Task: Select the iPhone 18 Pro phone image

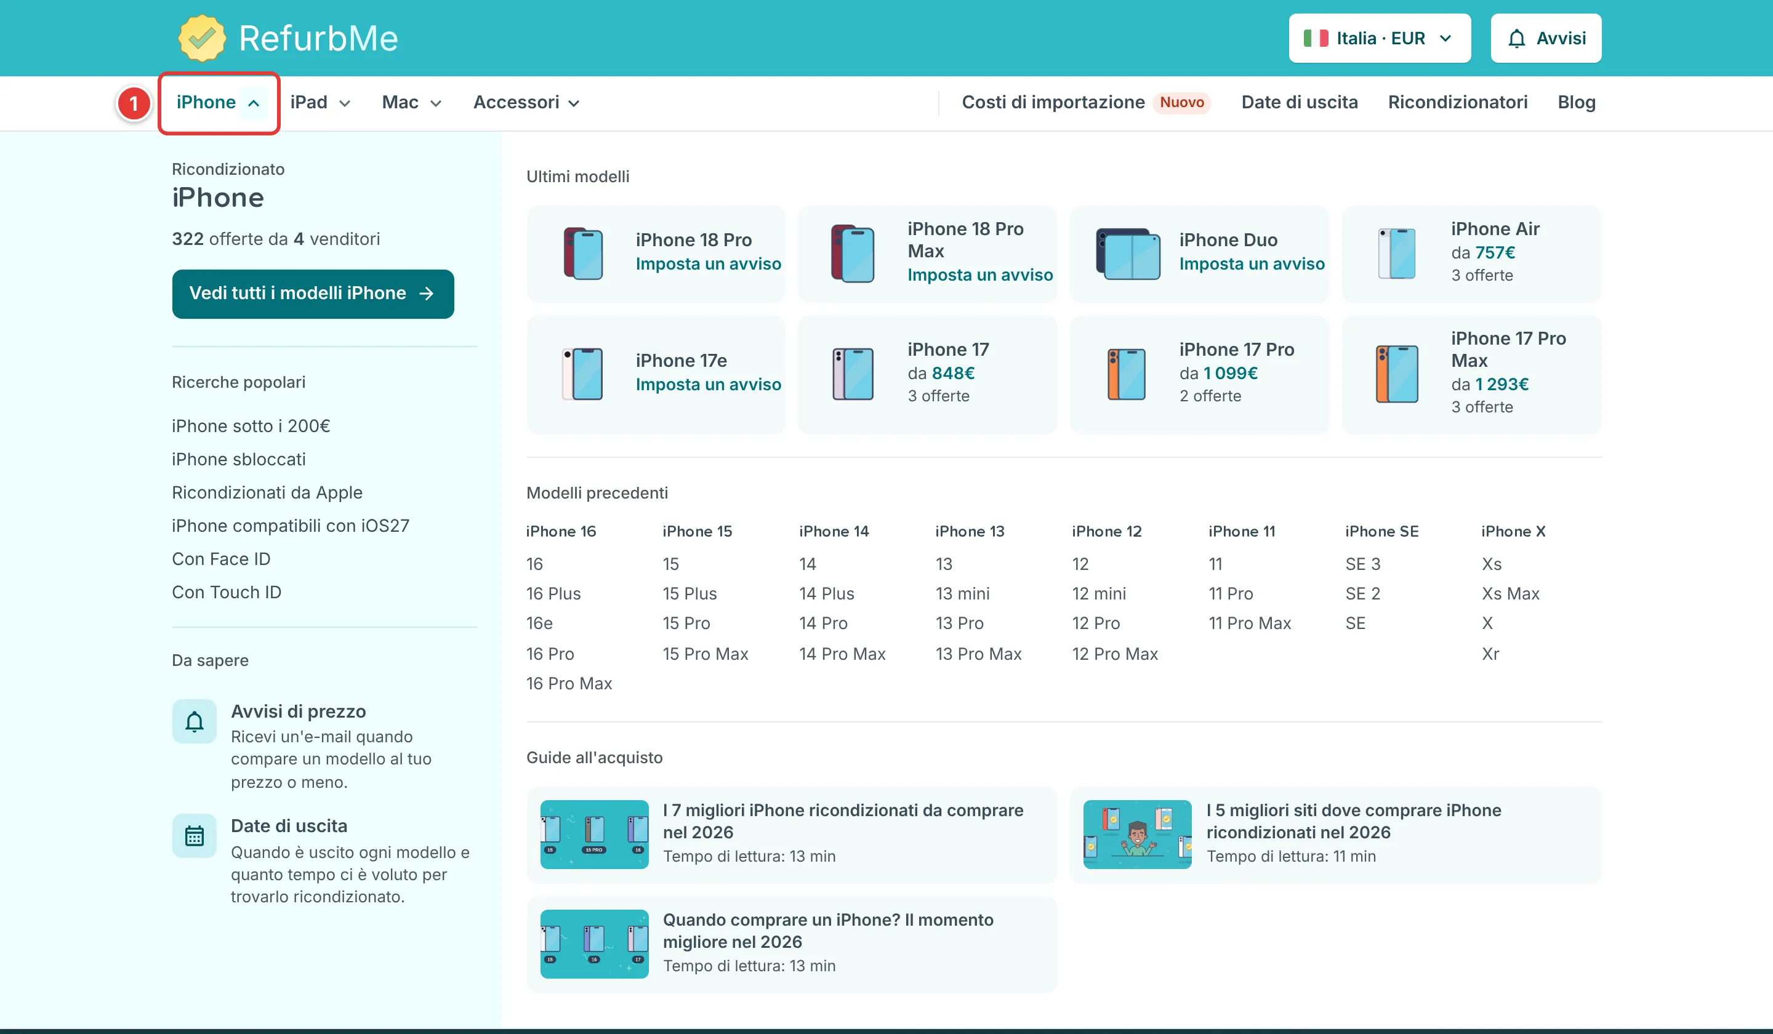Action: (x=583, y=253)
